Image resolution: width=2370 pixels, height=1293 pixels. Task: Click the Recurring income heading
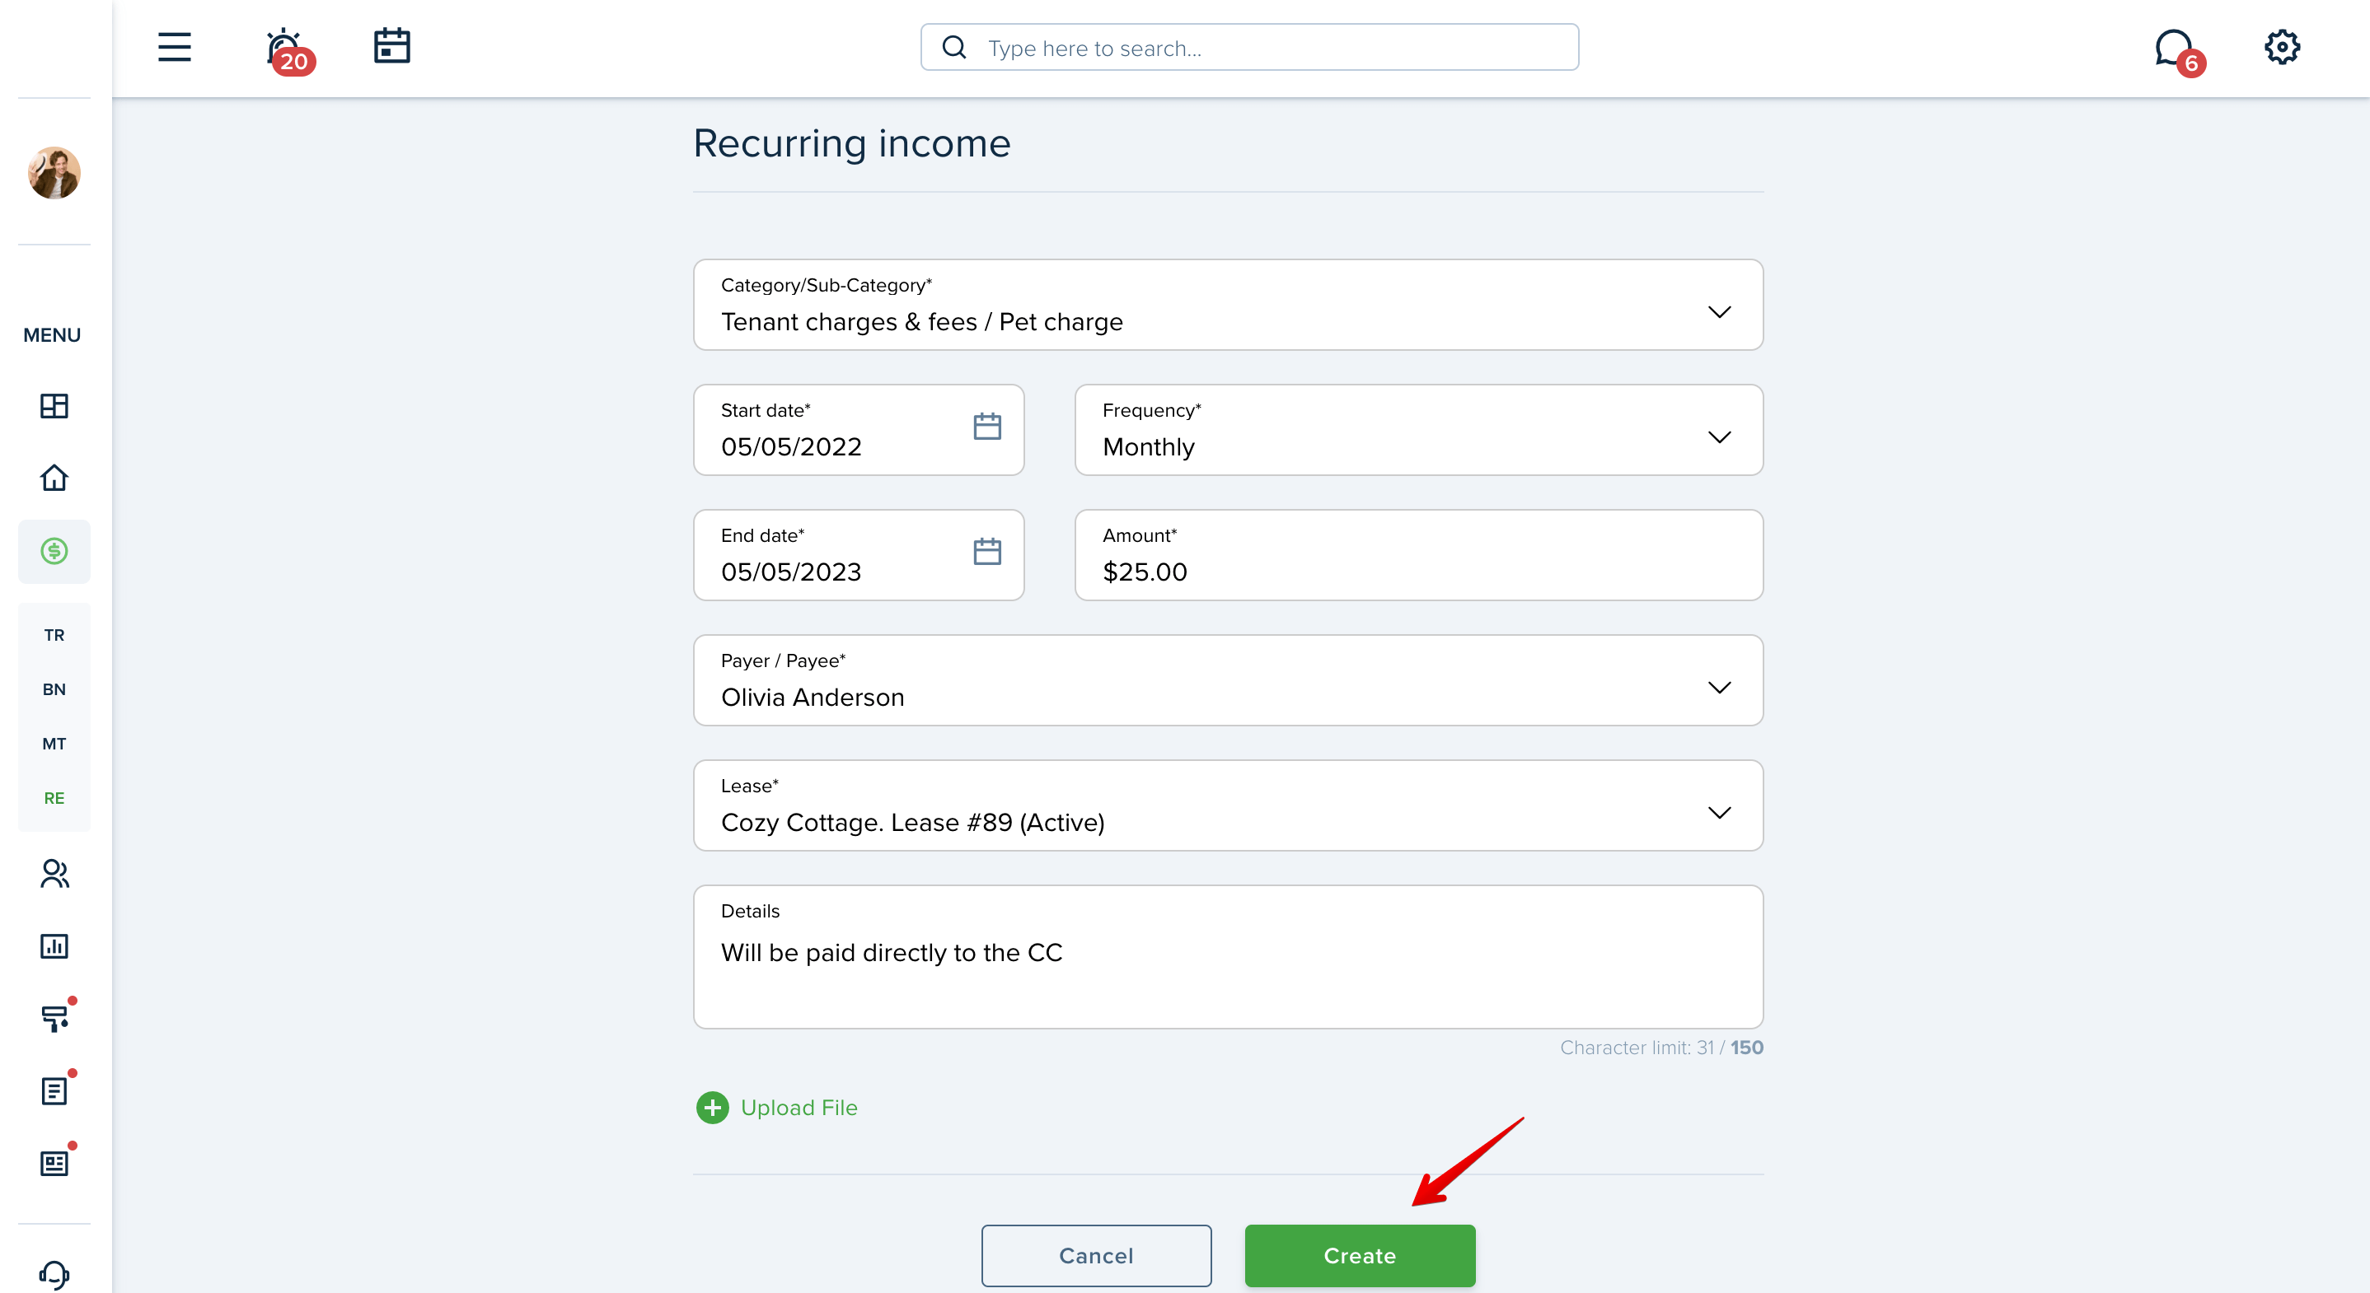click(851, 143)
